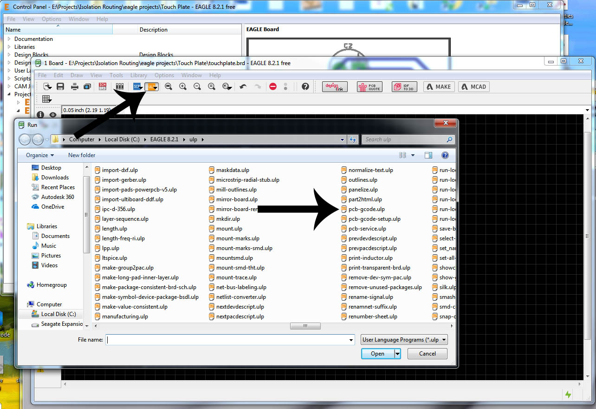Open the Organize dropdown

(40, 155)
